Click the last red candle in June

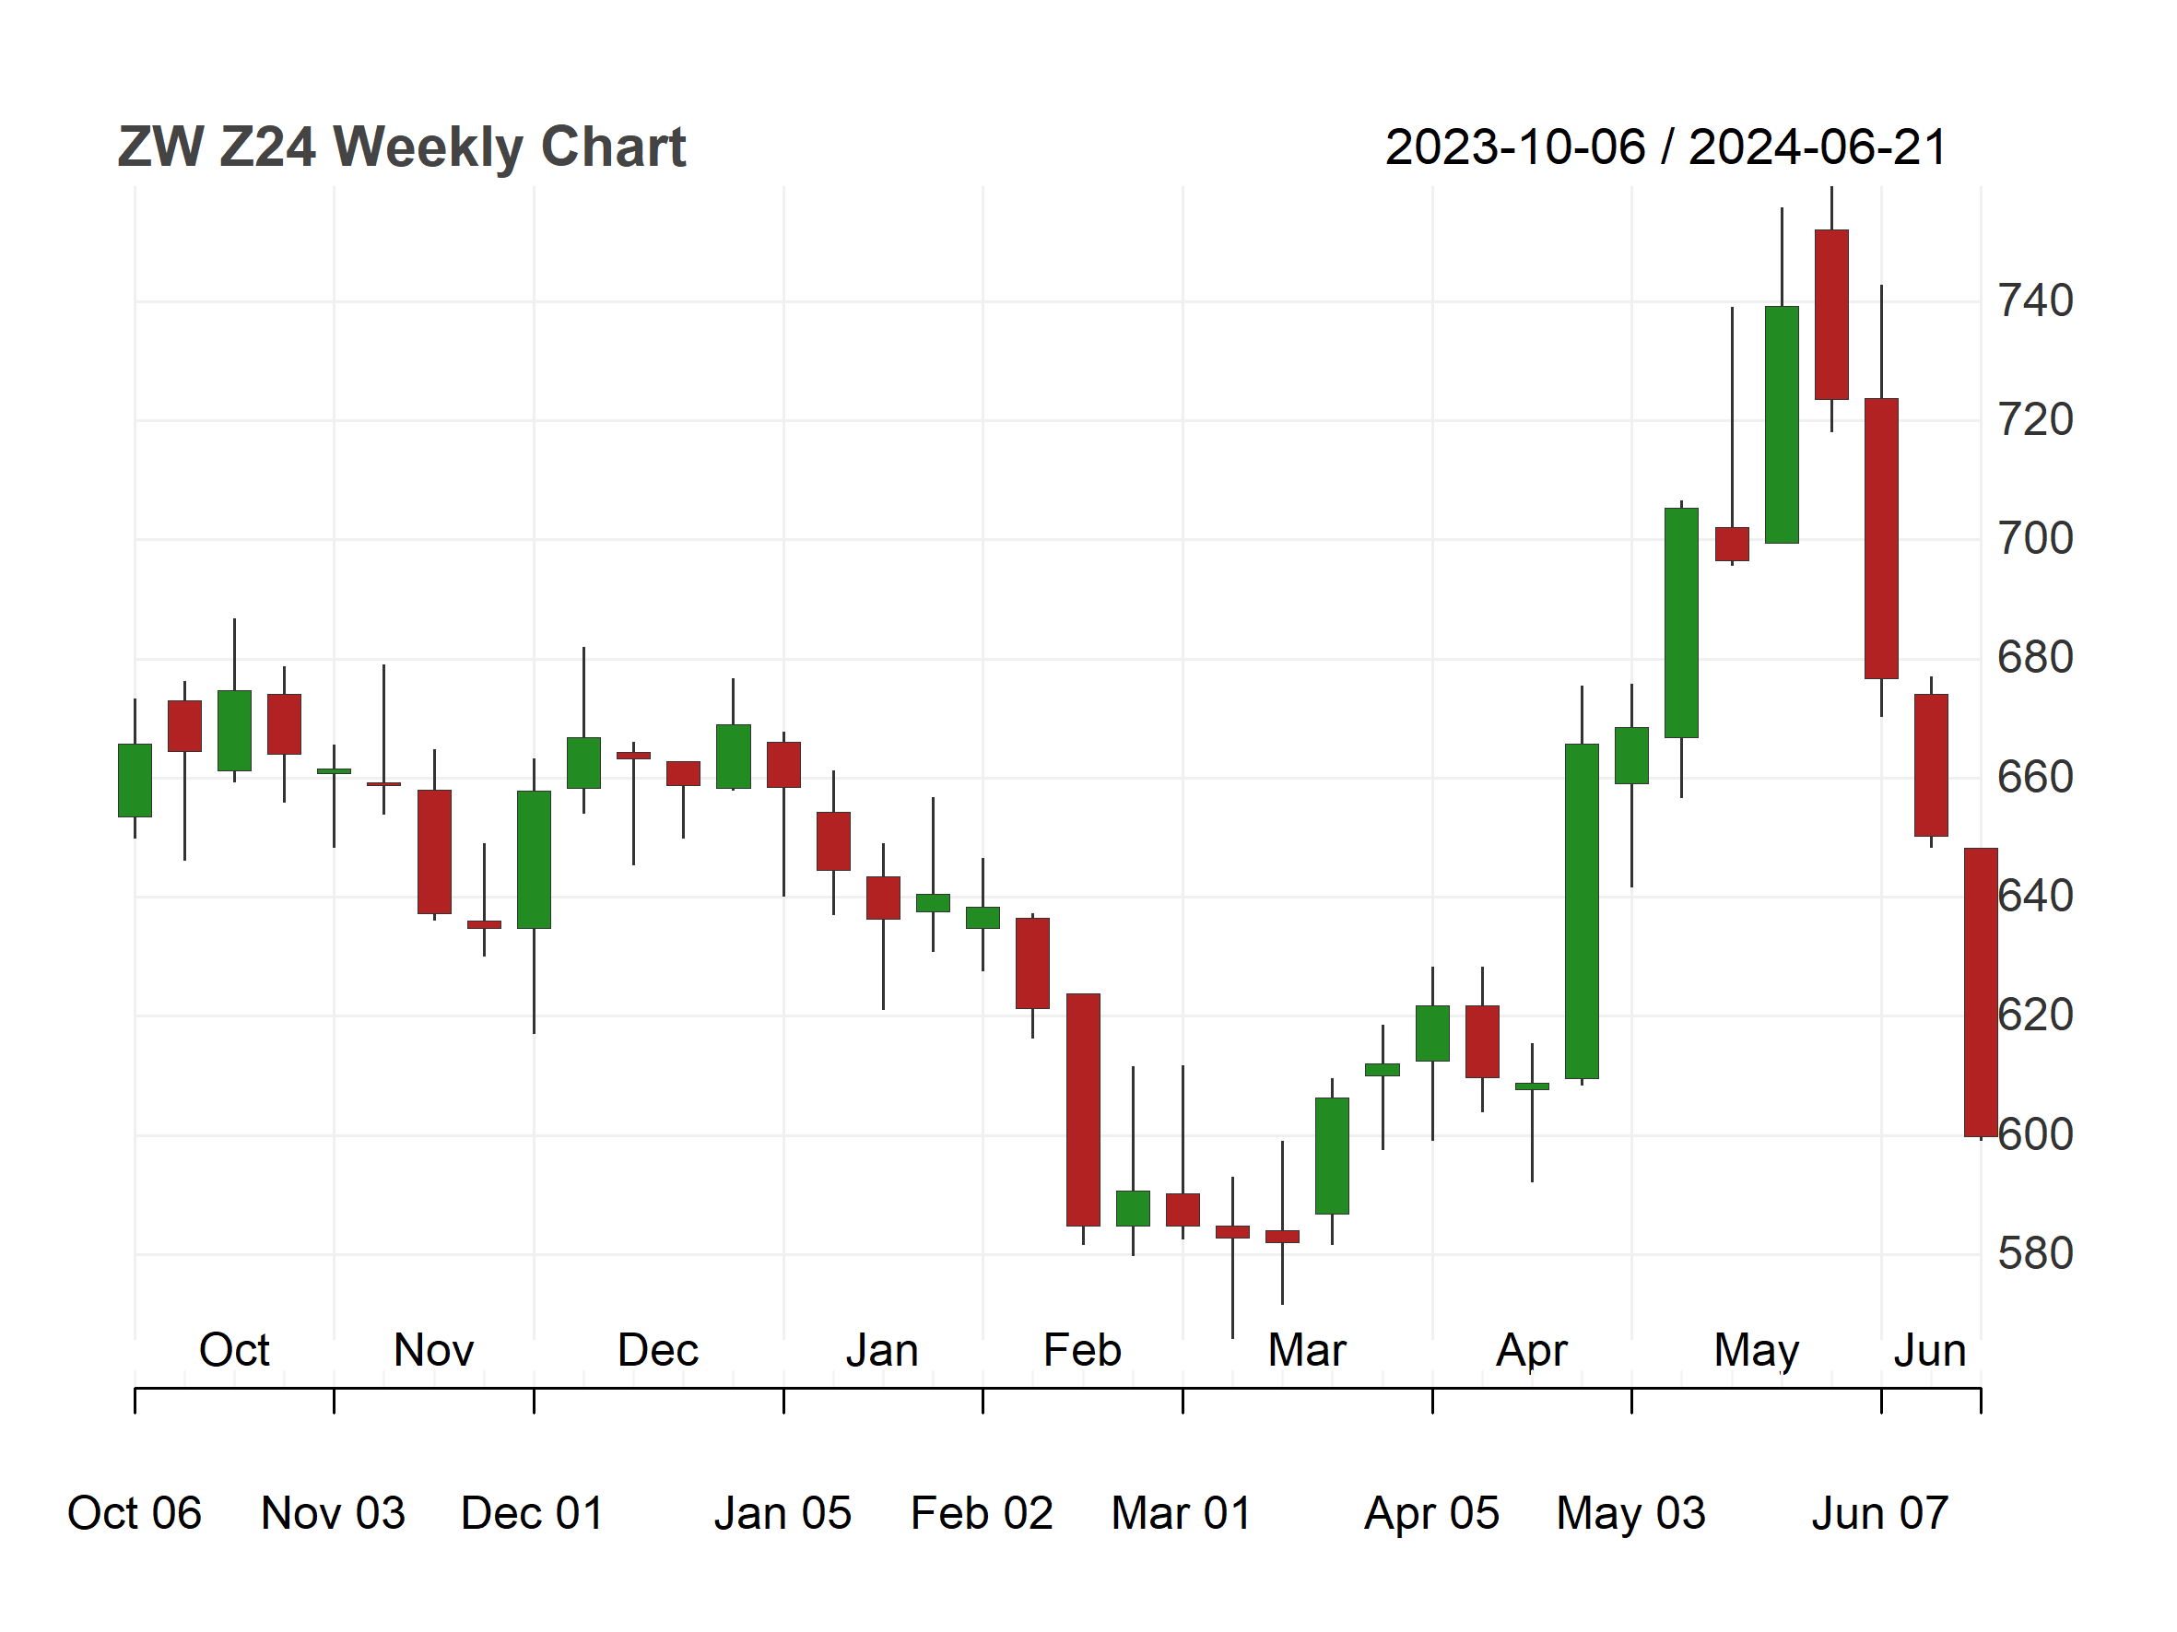pos(1982,992)
